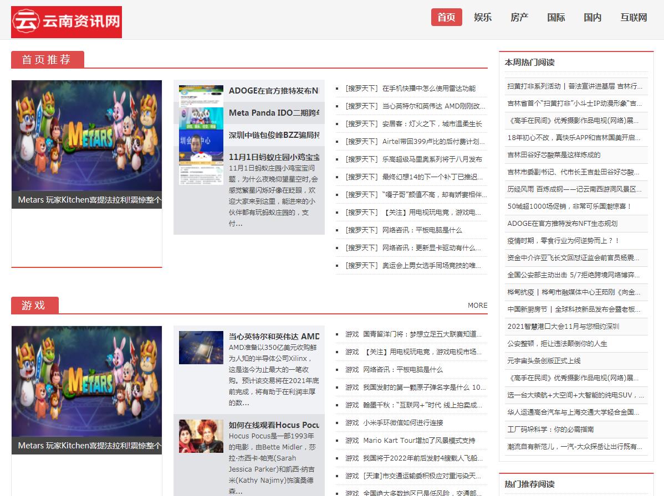Open sidebar '全国公安部主动出击 5/7拒绝跨境网络博弈'

[x=574, y=275]
